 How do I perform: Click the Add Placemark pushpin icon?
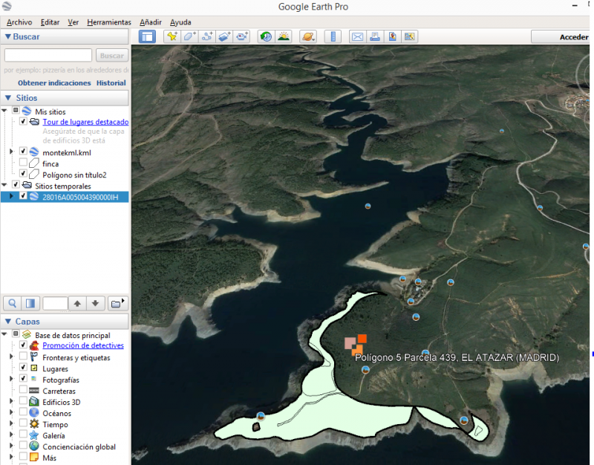click(x=172, y=36)
